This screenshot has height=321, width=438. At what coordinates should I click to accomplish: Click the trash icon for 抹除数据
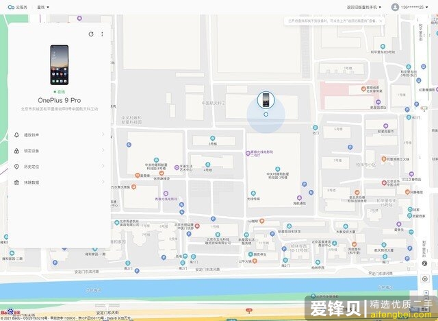16,182
